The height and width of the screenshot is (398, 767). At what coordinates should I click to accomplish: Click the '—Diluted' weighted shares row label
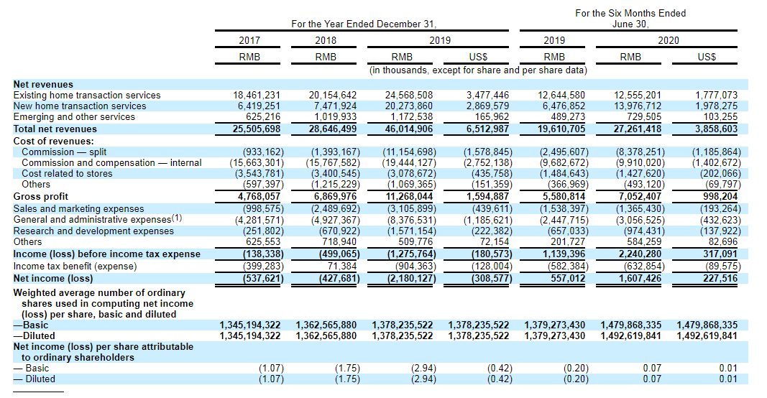tap(35, 336)
